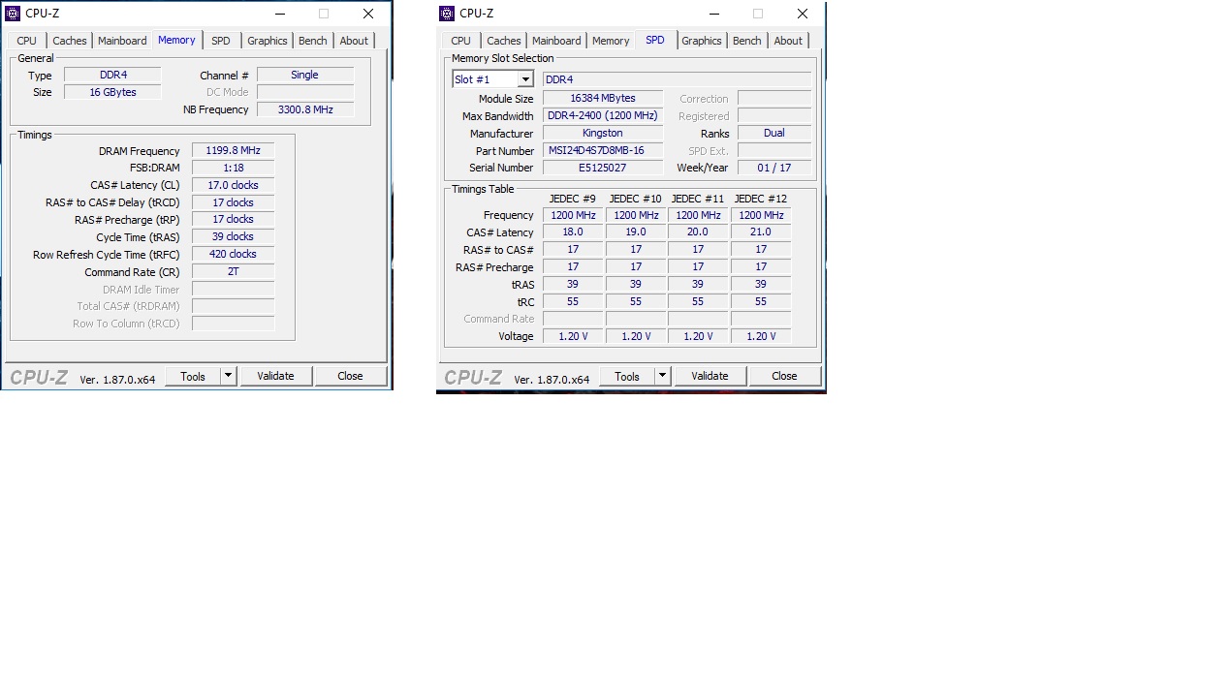Click the CPU-Z icon in right window title bar
Screen dimensions: 1231x680
(447, 14)
